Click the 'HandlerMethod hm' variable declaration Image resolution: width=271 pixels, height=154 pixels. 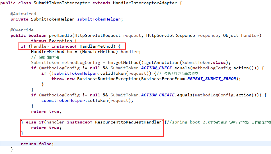pos(52,52)
